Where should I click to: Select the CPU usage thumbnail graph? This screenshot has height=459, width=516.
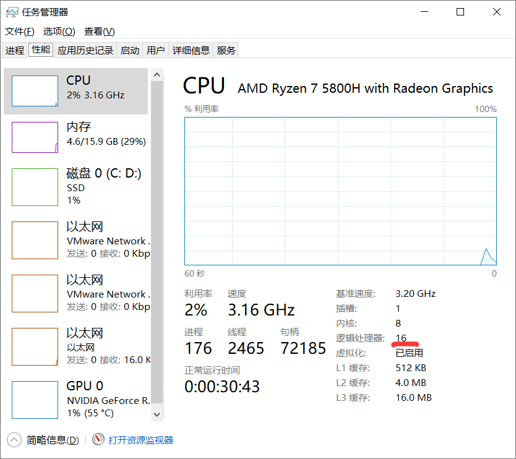(35, 91)
